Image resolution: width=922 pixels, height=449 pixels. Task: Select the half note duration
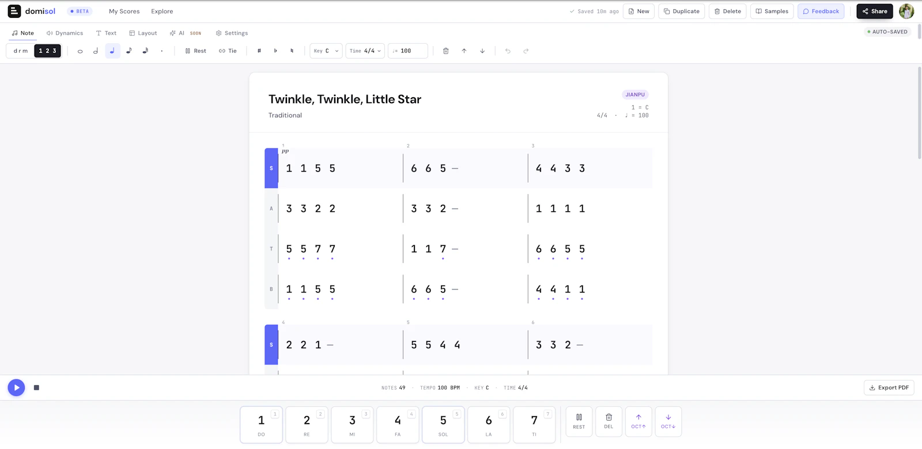(x=96, y=51)
